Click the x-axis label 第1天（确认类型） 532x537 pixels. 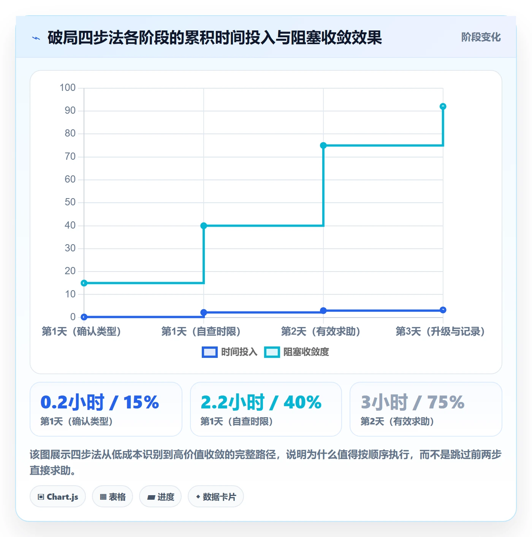click(81, 331)
